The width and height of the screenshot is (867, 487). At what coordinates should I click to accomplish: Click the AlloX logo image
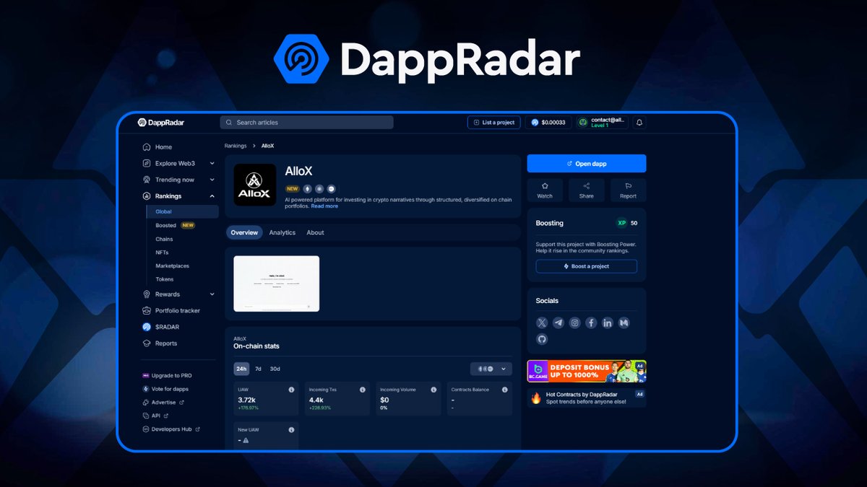(255, 185)
